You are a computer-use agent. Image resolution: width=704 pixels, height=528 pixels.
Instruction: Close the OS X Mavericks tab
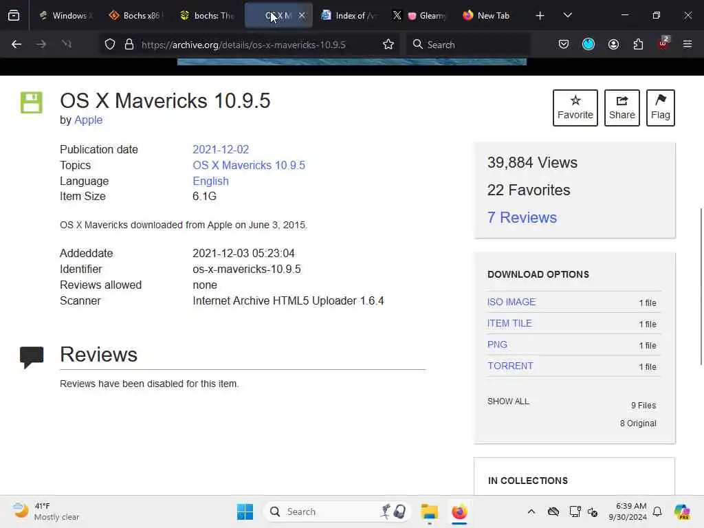pos(302,15)
